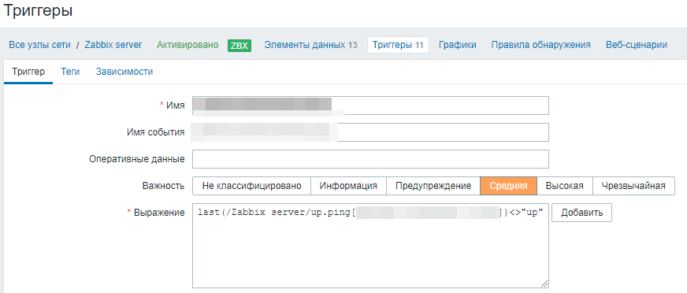Focus the 'Имя события' input field
687x293 pixels.
click(370, 132)
